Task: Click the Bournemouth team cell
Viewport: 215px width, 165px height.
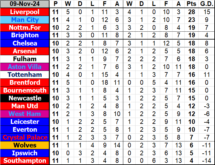Action: pyautogui.click(x=25, y=90)
